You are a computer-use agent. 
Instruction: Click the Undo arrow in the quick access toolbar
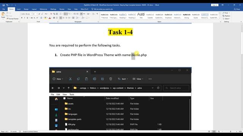click(7, 5)
